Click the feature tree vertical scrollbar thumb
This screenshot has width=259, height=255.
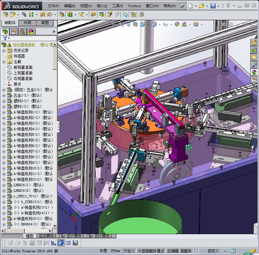55,58
